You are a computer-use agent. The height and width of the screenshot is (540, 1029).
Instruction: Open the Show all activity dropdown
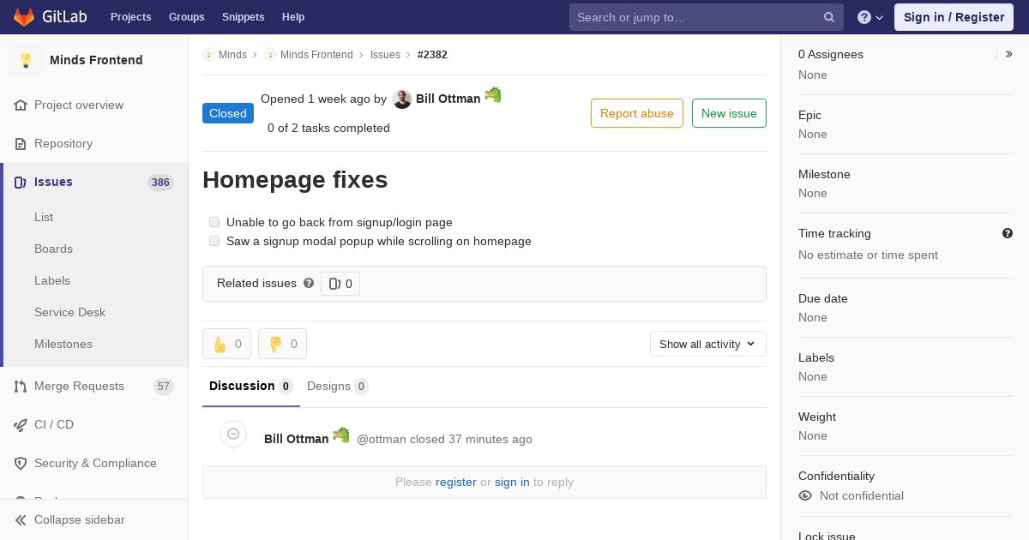click(707, 344)
